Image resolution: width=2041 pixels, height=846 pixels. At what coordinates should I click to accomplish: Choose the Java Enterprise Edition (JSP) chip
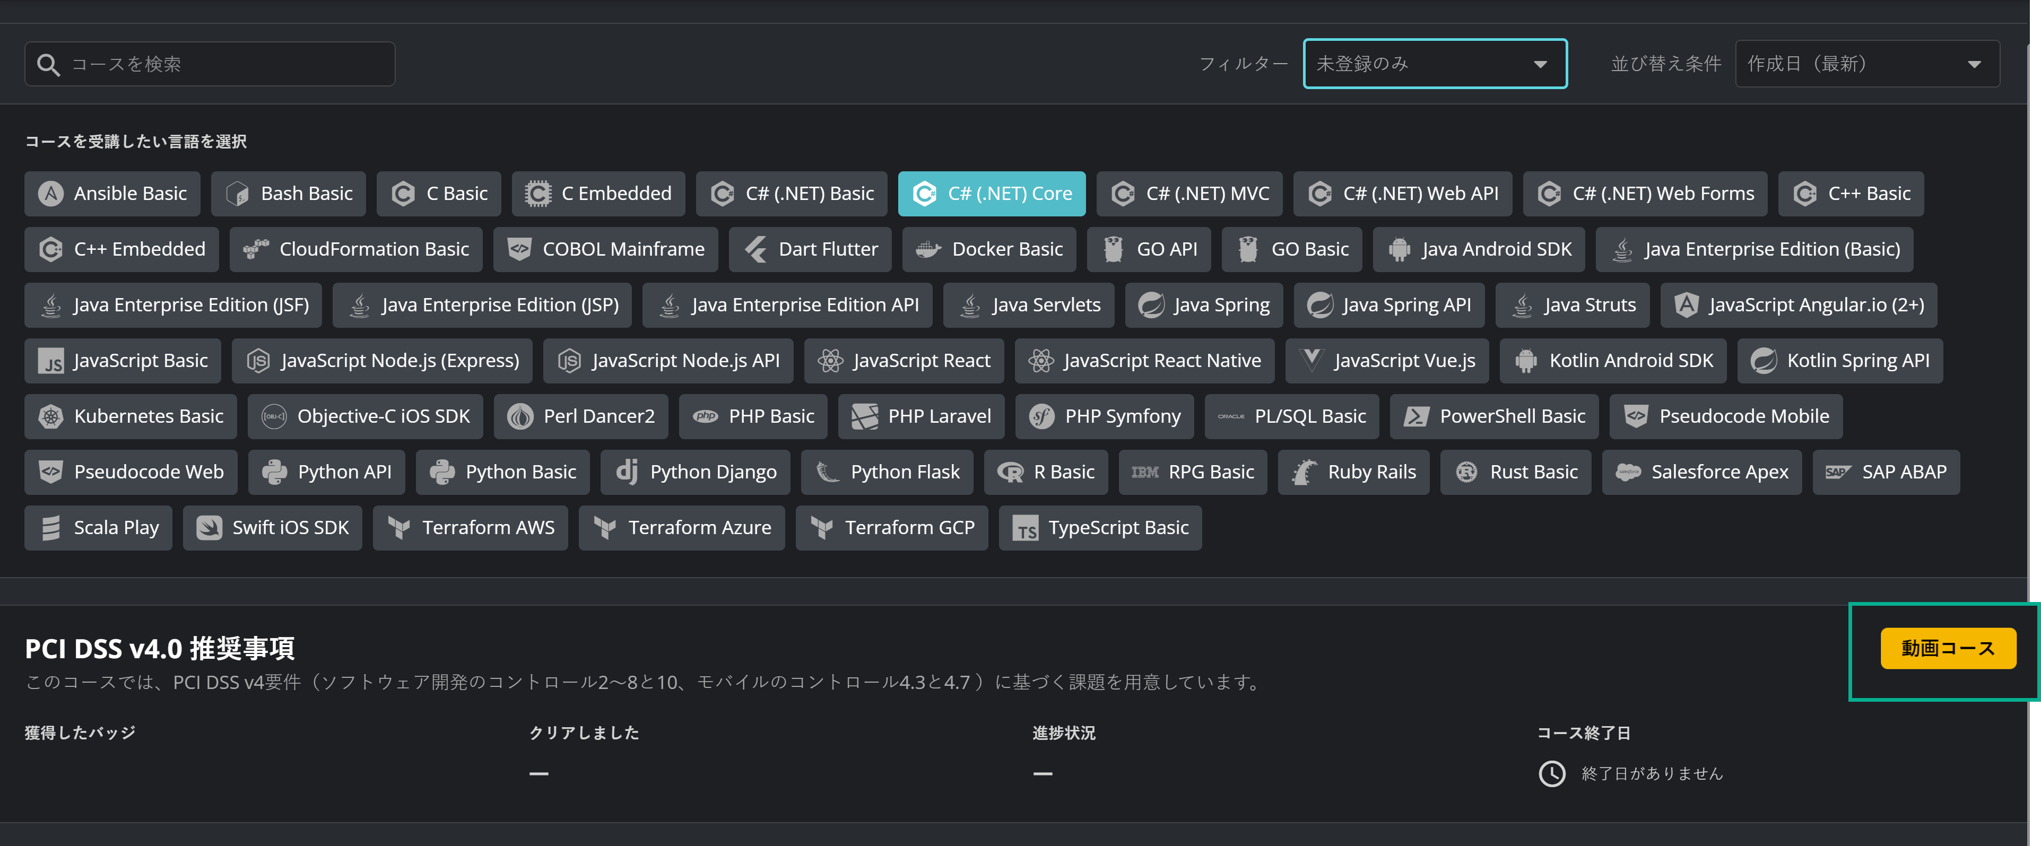[482, 305]
